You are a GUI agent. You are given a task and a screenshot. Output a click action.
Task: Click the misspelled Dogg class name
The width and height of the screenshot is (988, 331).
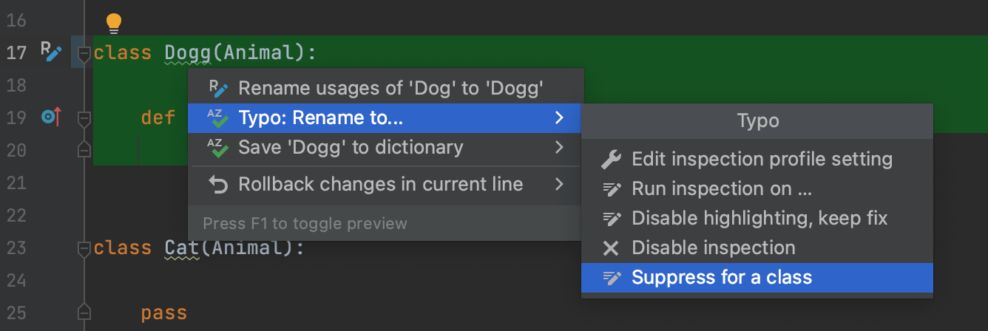[188, 53]
